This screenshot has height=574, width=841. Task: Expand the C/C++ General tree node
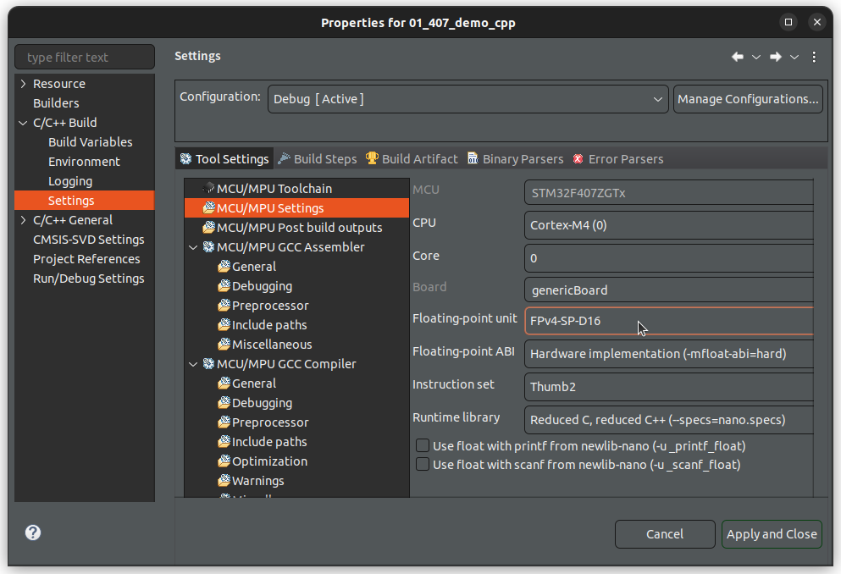pos(23,220)
